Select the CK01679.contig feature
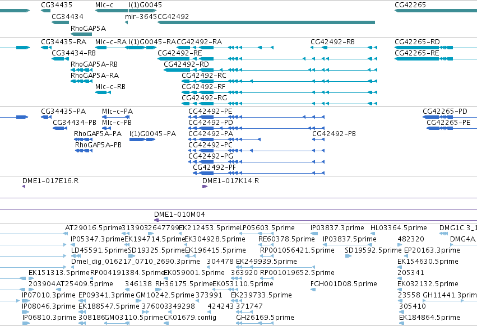 pos(166,323)
